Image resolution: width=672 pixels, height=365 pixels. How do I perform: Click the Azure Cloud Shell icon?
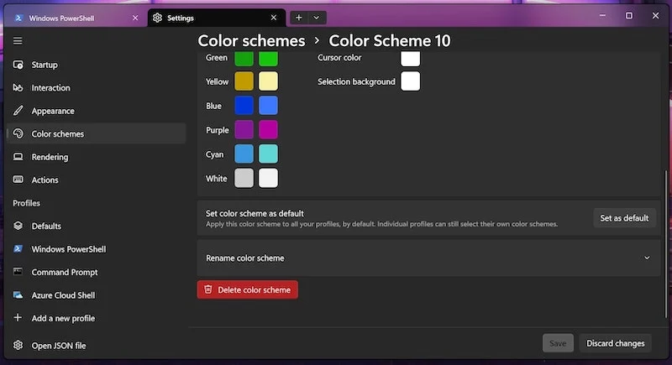18,295
